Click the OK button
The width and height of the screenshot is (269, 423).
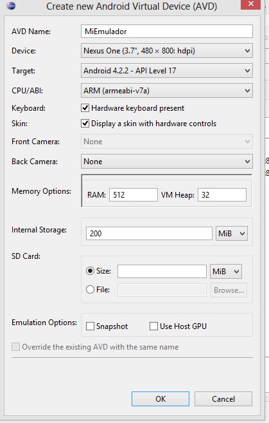tap(161, 399)
